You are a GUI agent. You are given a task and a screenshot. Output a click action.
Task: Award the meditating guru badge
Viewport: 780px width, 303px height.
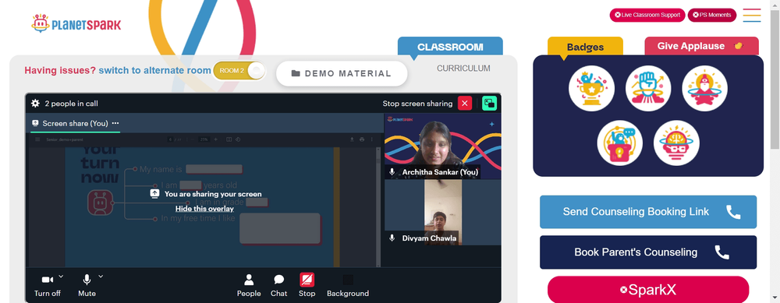(705, 89)
